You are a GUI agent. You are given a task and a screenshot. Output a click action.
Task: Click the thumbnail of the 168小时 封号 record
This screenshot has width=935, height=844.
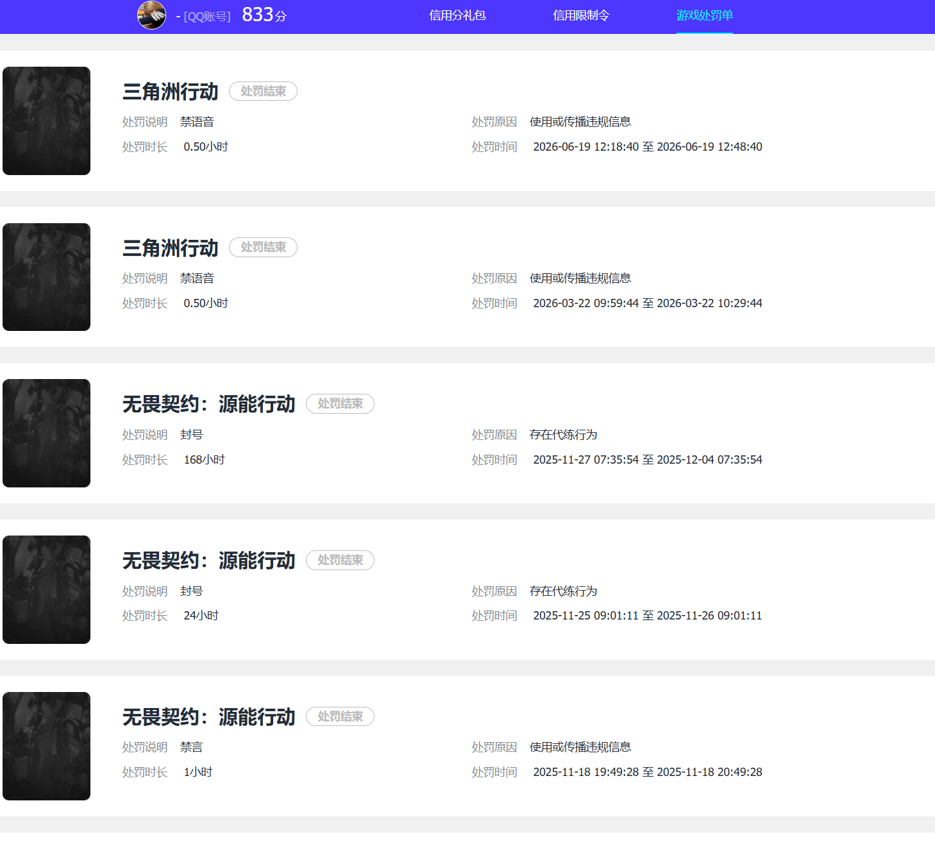[x=46, y=433]
